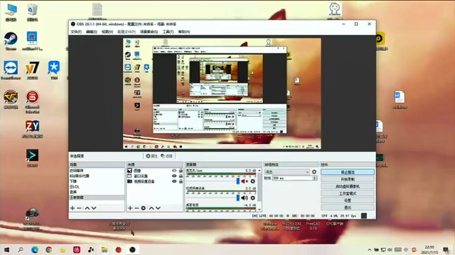Toggle lock on 视频采集设备 source
455x255 pixels.
(181, 181)
